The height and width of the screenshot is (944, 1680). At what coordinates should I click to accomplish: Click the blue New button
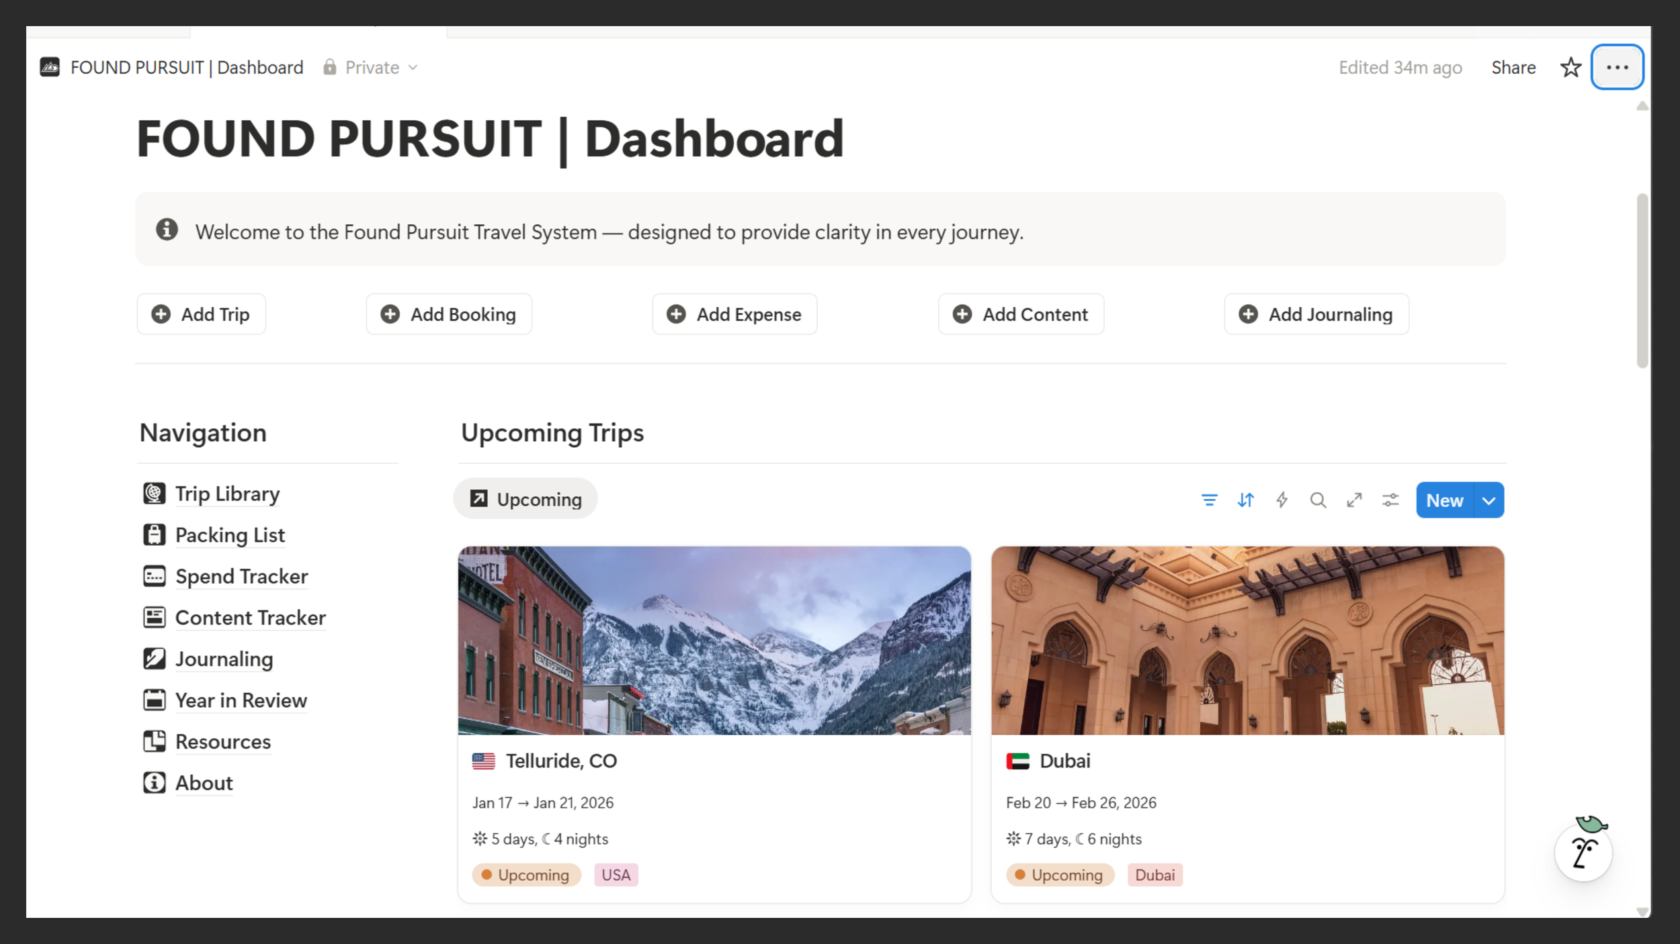pos(1444,501)
